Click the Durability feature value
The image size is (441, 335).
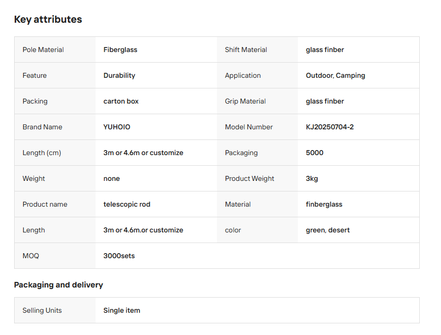(x=119, y=75)
